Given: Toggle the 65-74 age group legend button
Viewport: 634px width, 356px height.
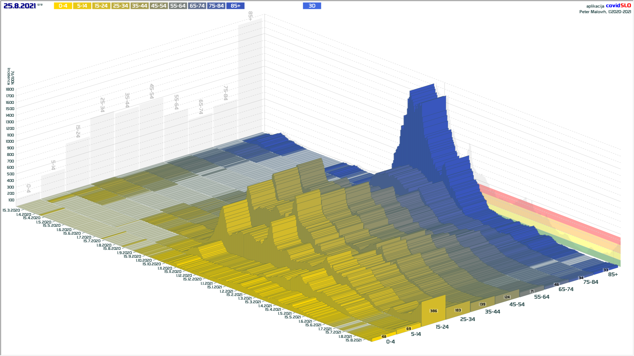Looking at the screenshot, I should pos(197,6).
